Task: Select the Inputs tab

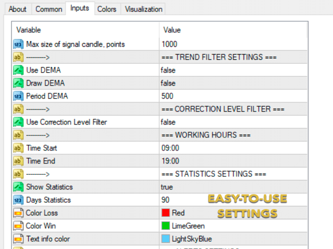Action: (x=80, y=8)
